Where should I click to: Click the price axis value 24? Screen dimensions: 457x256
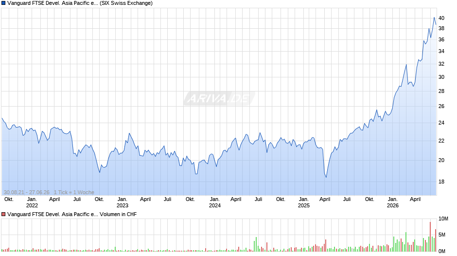[x=441, y=123]
